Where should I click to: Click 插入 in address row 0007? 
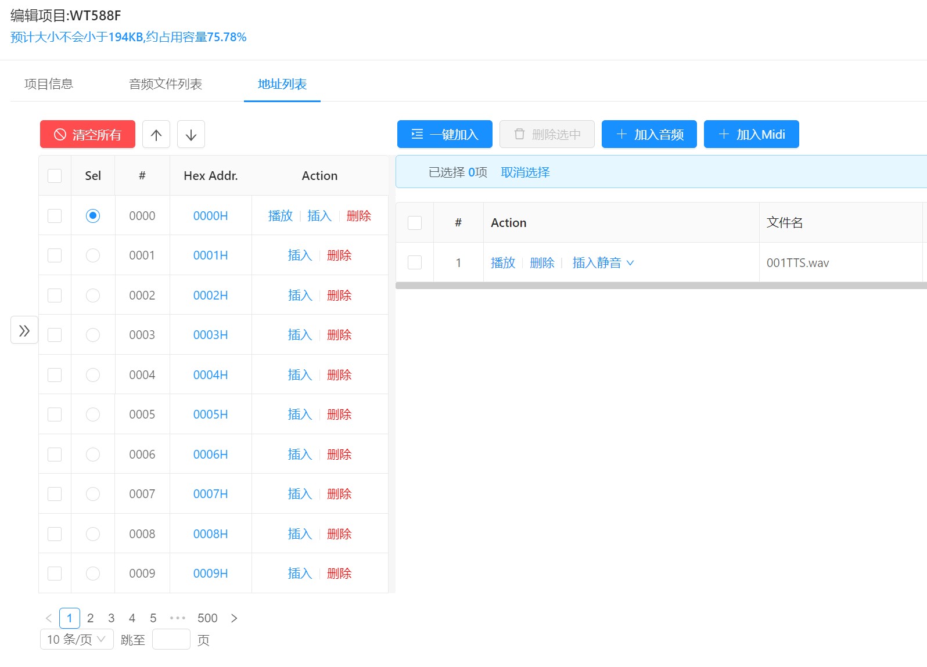point(300,494)
